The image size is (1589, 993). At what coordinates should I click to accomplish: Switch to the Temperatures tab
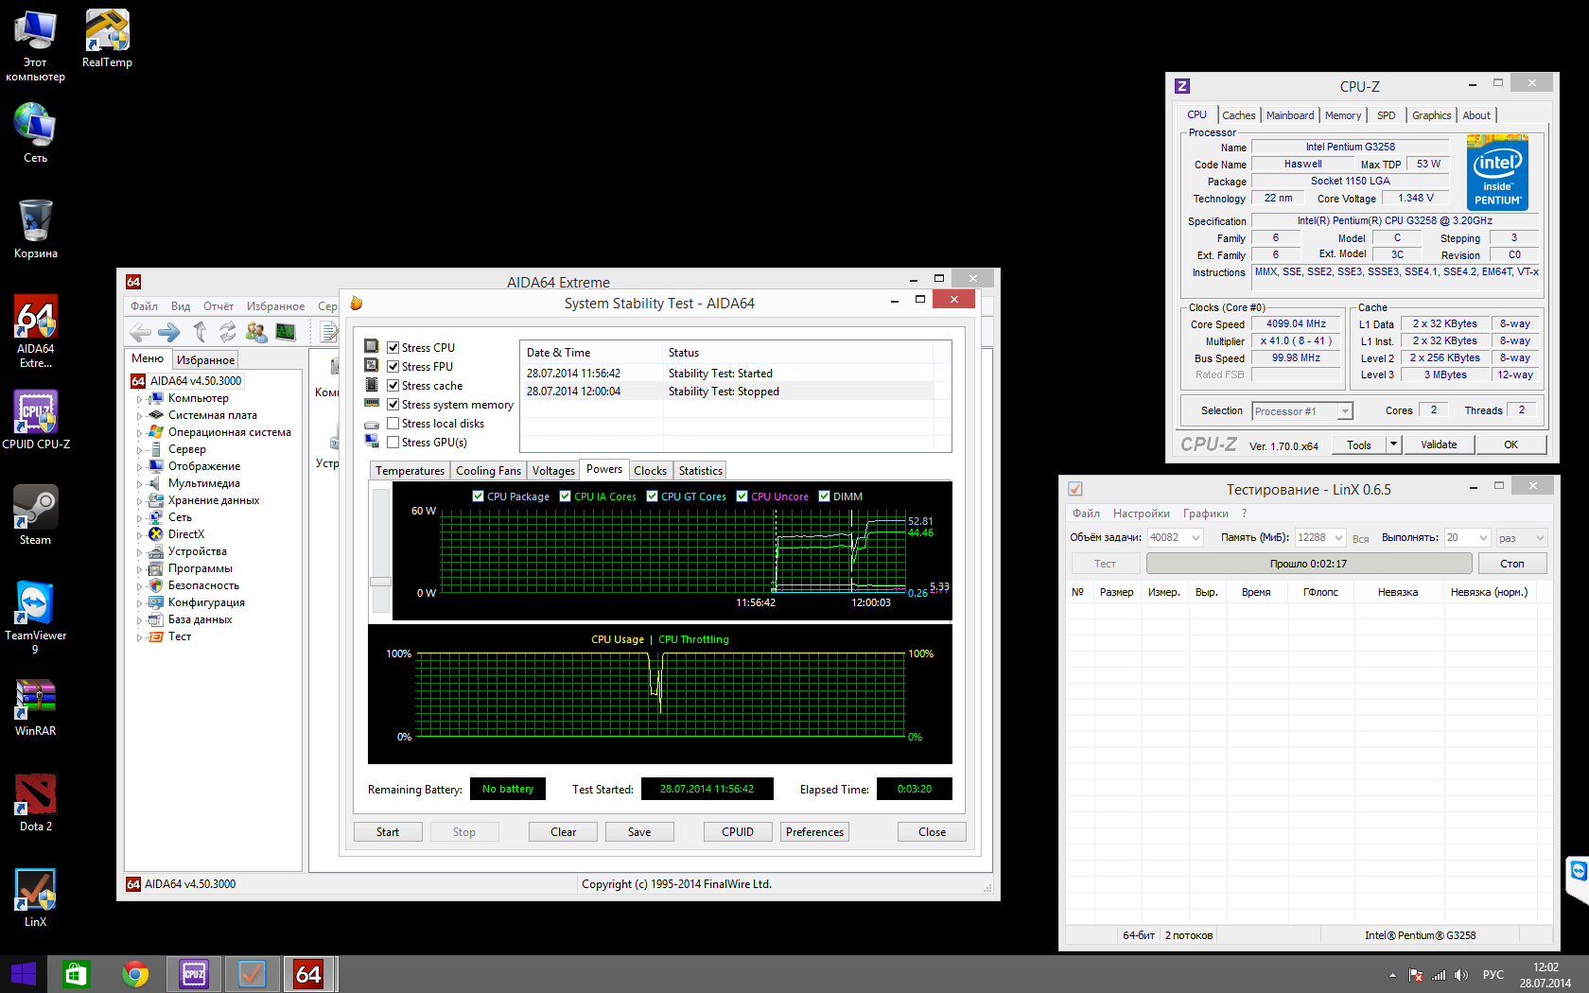point(410,471)
